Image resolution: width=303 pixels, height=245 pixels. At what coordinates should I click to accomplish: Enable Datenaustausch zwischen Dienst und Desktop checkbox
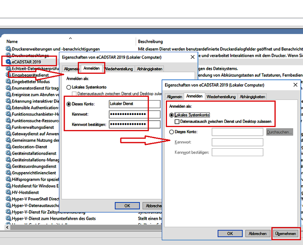pyautogui.click(x=177, y=122)
